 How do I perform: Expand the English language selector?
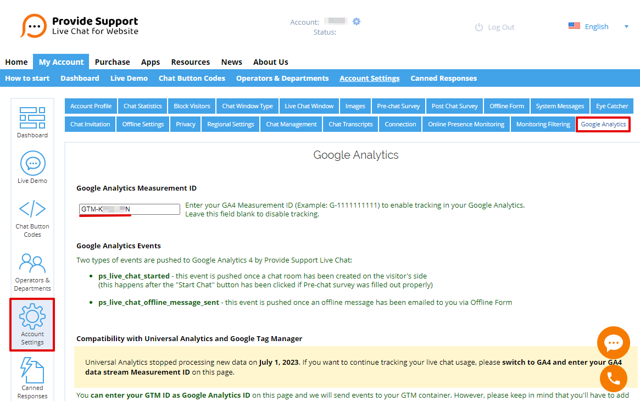[x=597, y=26]
